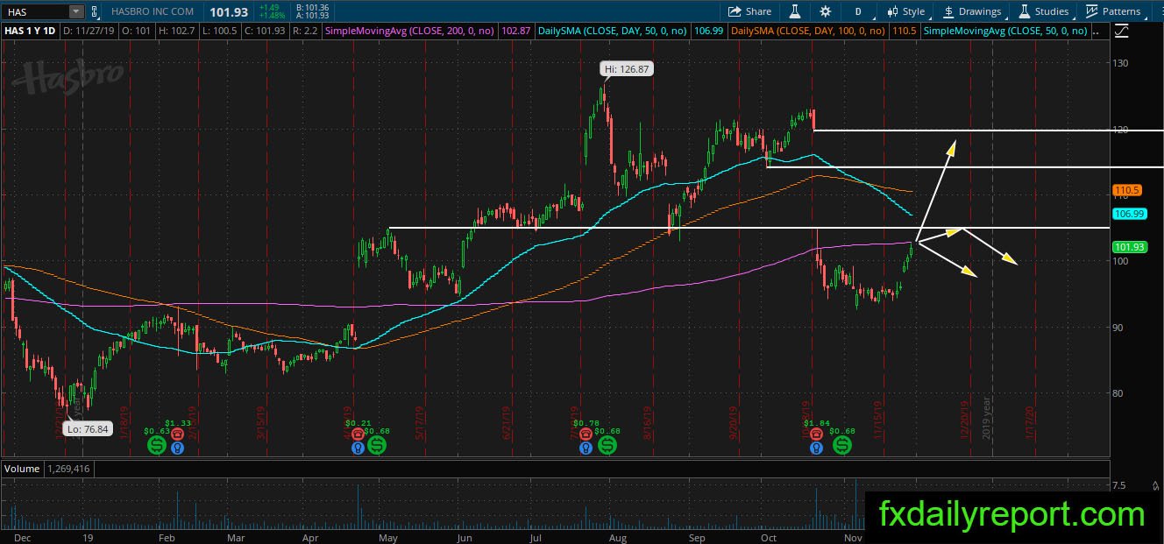
Task: Open the Patterns menu
Action: point(1113,11)
